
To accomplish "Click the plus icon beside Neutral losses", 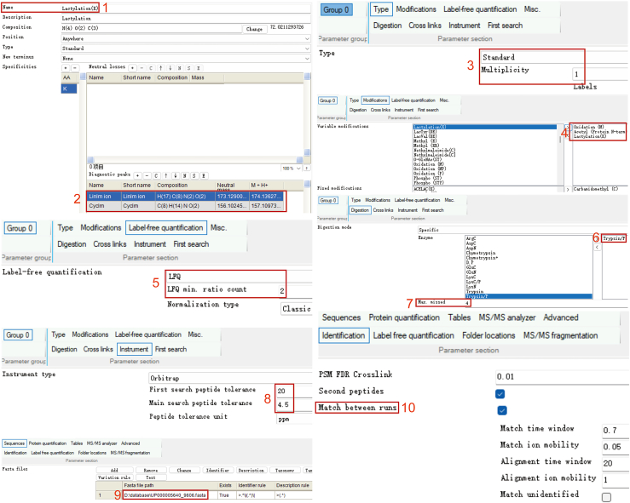I will click(132, 68).
